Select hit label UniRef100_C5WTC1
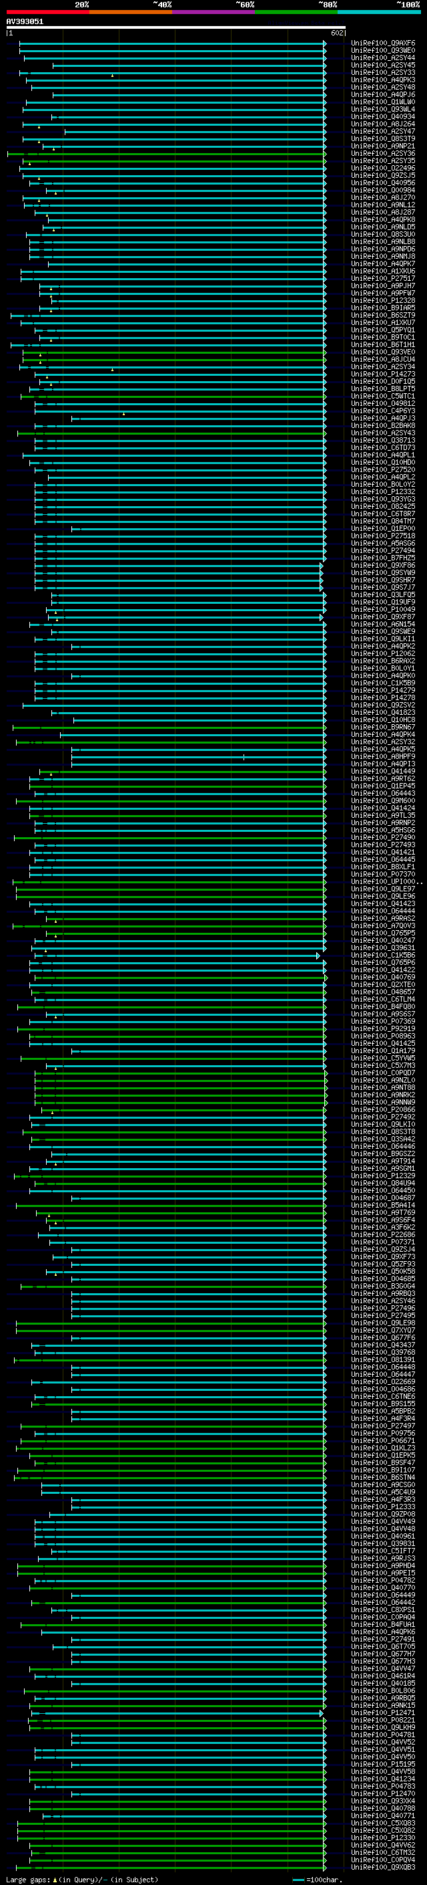This screenshot has height=1885, width=427. pyautogui.click(x=382, y=396)
